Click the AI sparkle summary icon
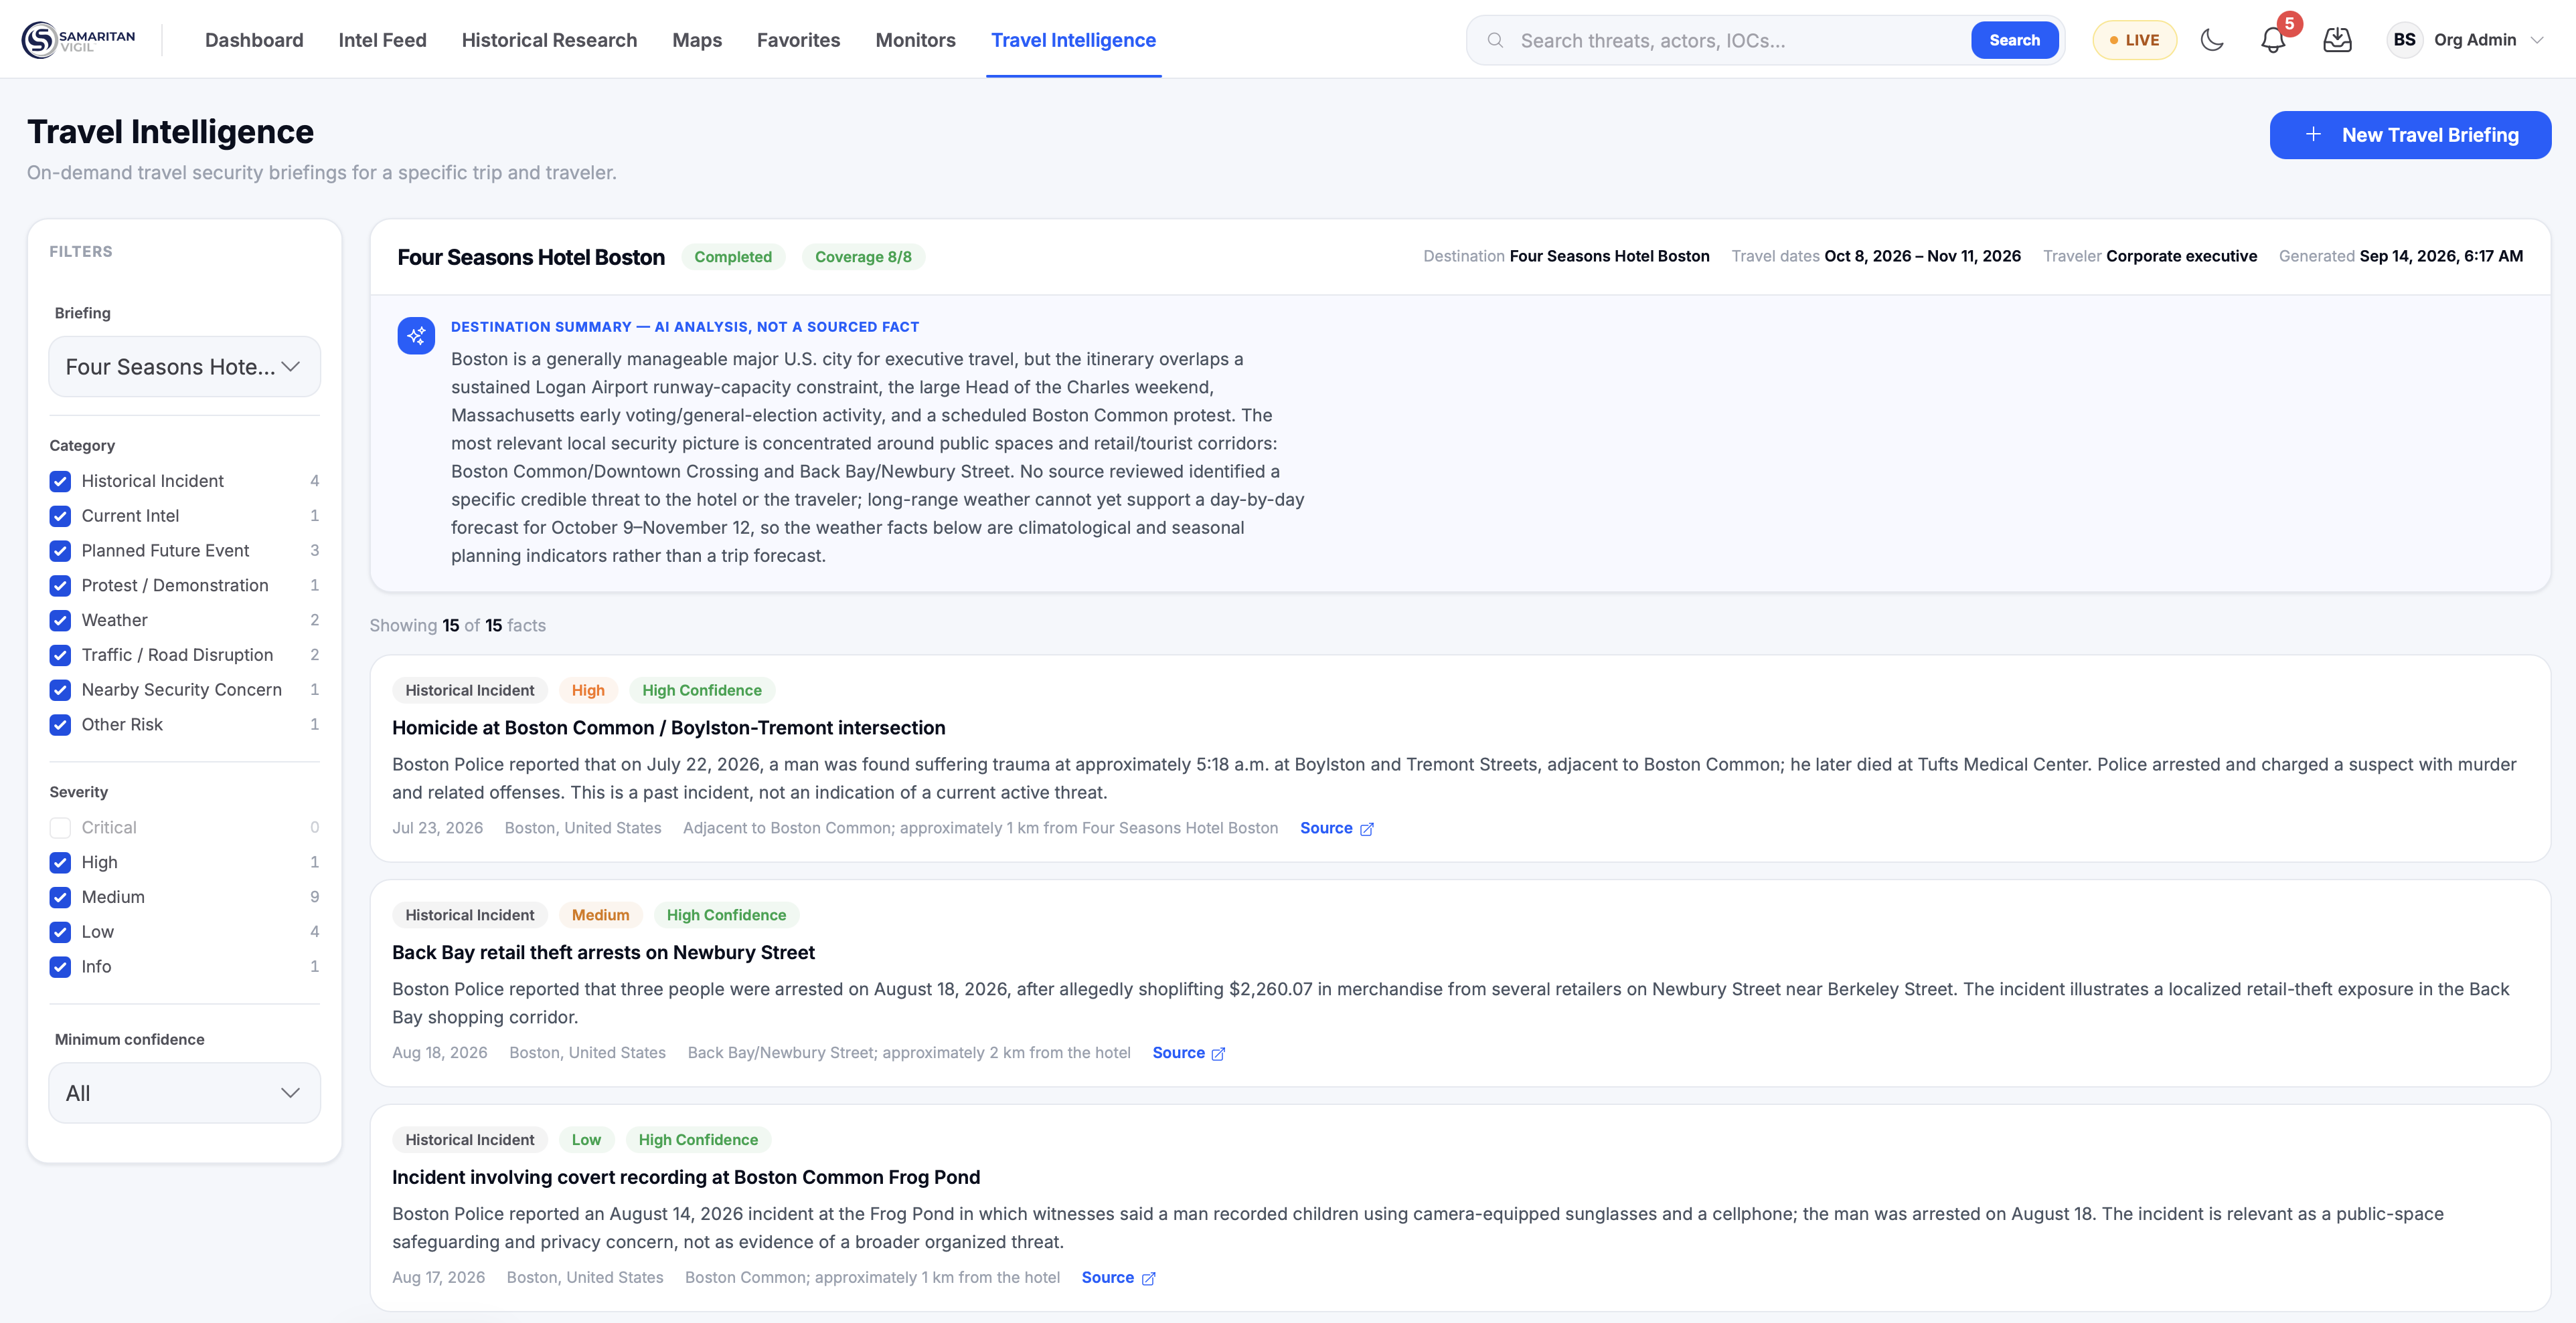The width and height of the screenshot is (2576, 1323). tap(416, 336)
